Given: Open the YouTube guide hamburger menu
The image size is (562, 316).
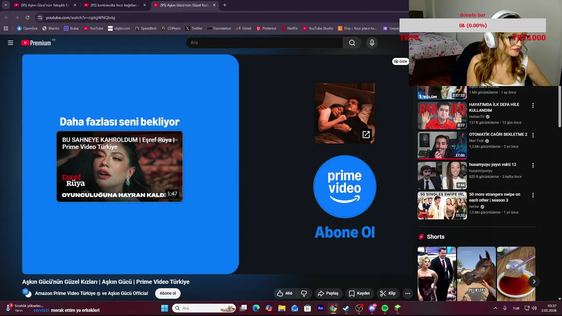Looking at the screenshot, I should click(x=11, y=43).
